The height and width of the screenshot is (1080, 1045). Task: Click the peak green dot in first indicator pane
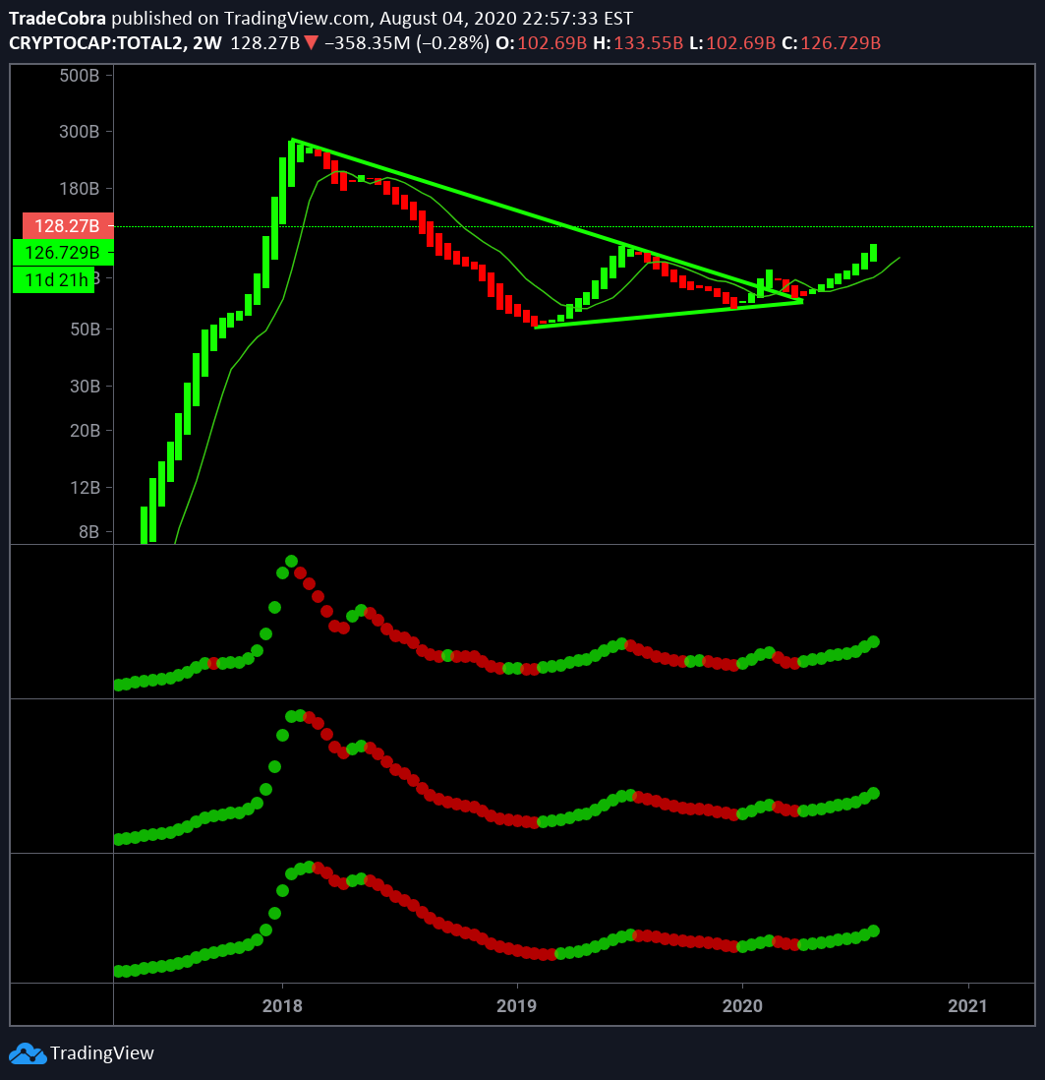point(291,562)
